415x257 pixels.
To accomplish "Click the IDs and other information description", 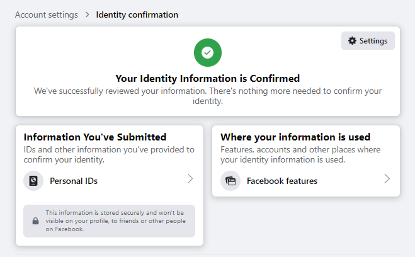I will tap(109, 154).
